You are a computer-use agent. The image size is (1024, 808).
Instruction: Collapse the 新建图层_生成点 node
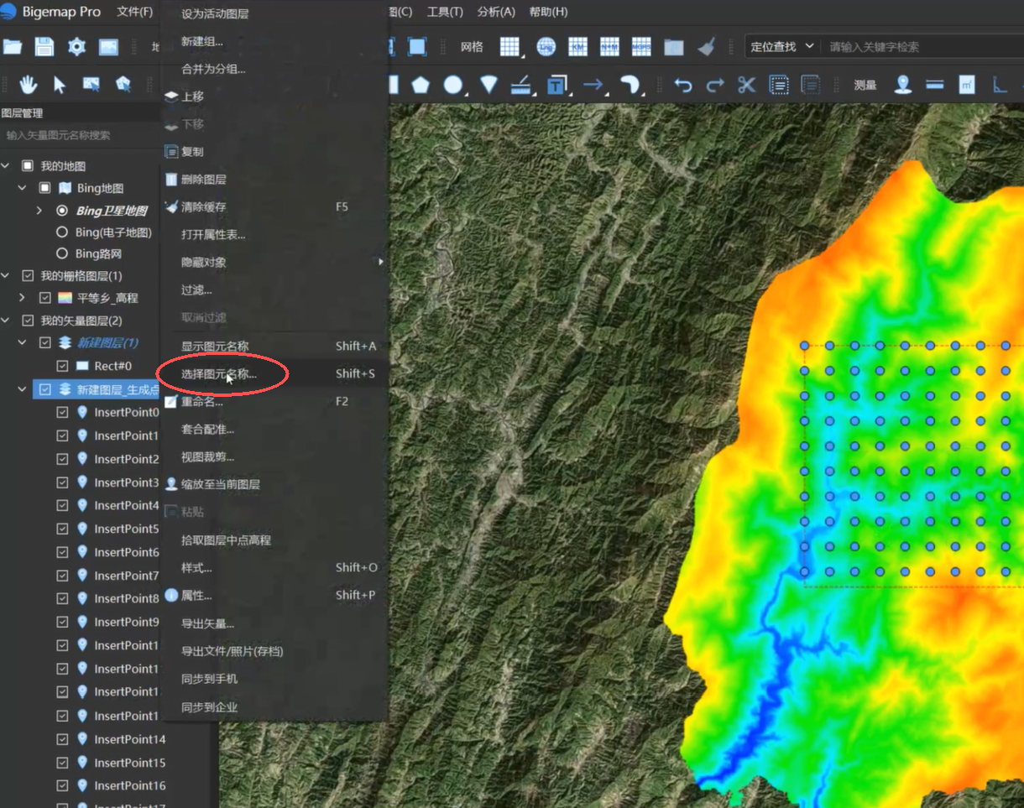[23, 389]
